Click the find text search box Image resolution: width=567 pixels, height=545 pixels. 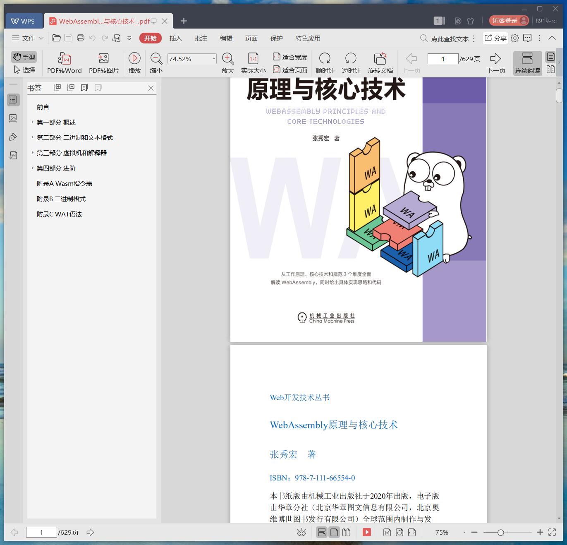tap(445, 38)
